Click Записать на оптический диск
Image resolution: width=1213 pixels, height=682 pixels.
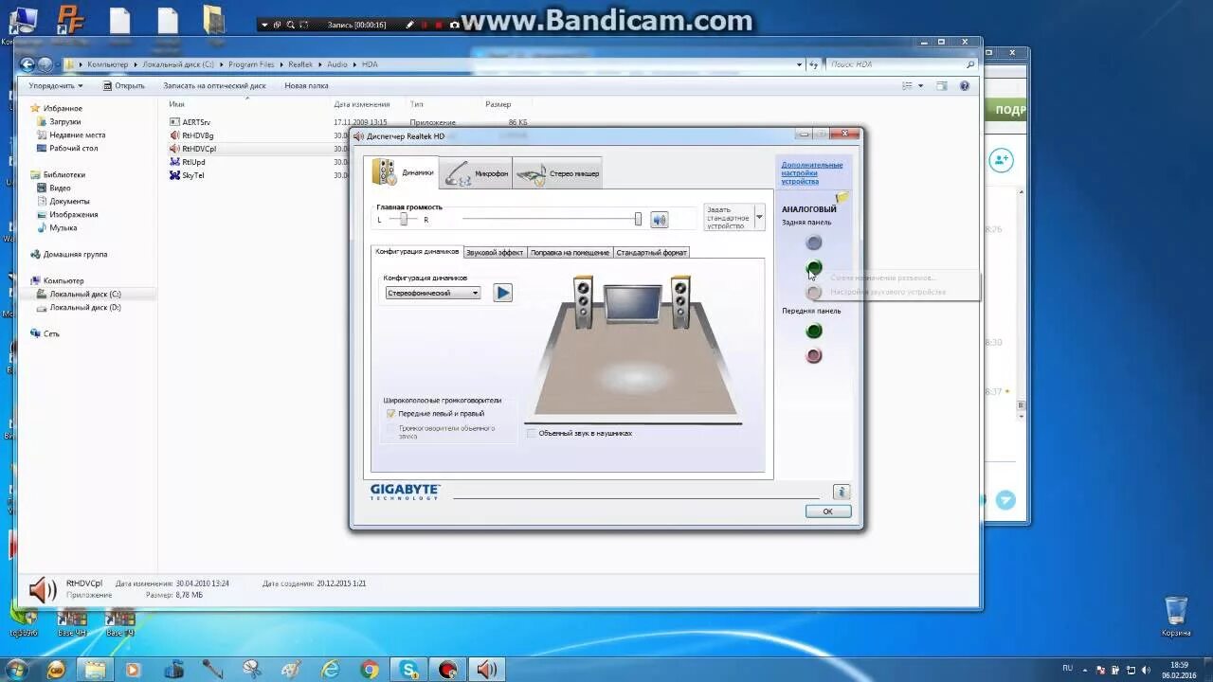click(x=214, y=85)
